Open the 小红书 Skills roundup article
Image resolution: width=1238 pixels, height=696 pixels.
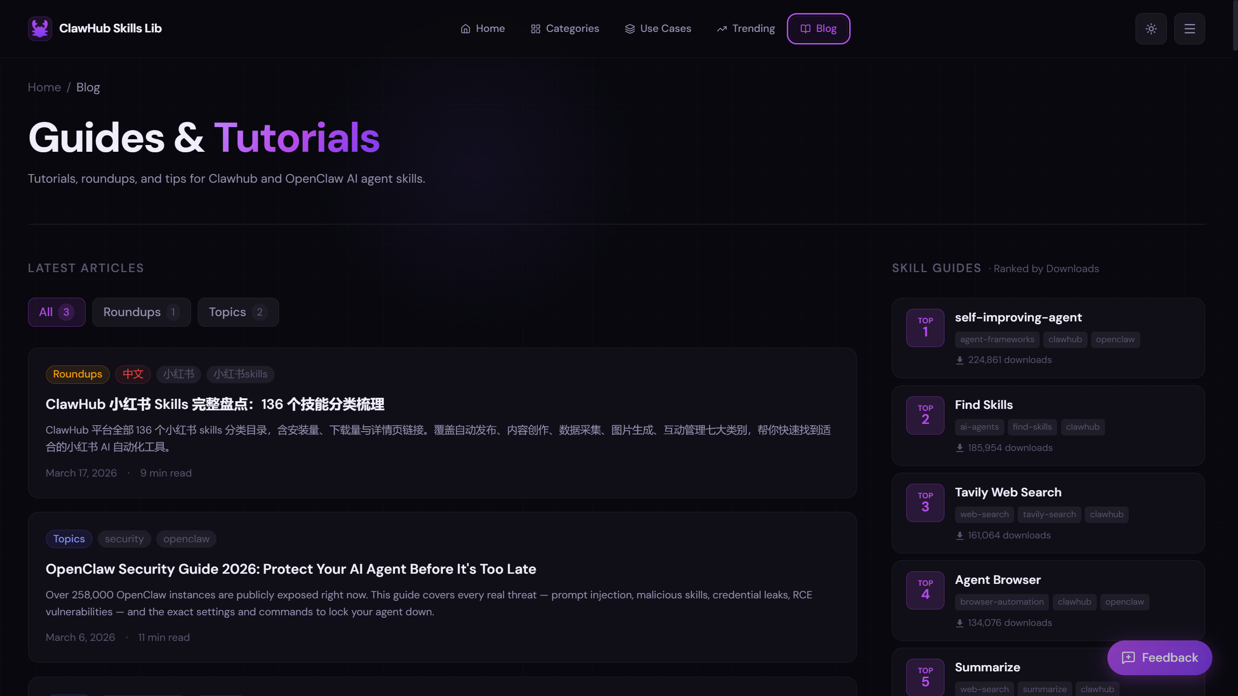tap(215, 404)
